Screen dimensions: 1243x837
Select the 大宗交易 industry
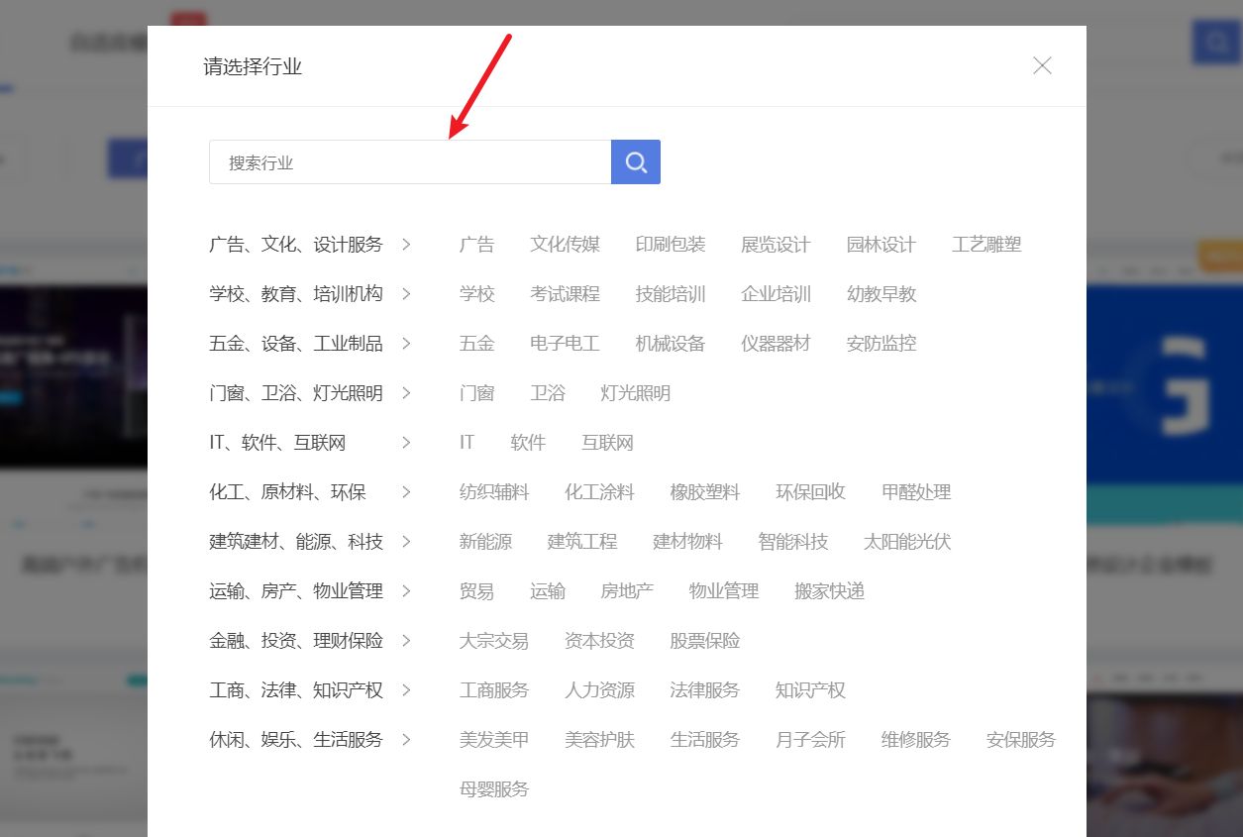494,641
